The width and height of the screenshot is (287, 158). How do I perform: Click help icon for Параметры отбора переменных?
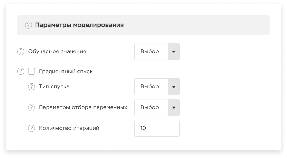(x=31, y=107)
